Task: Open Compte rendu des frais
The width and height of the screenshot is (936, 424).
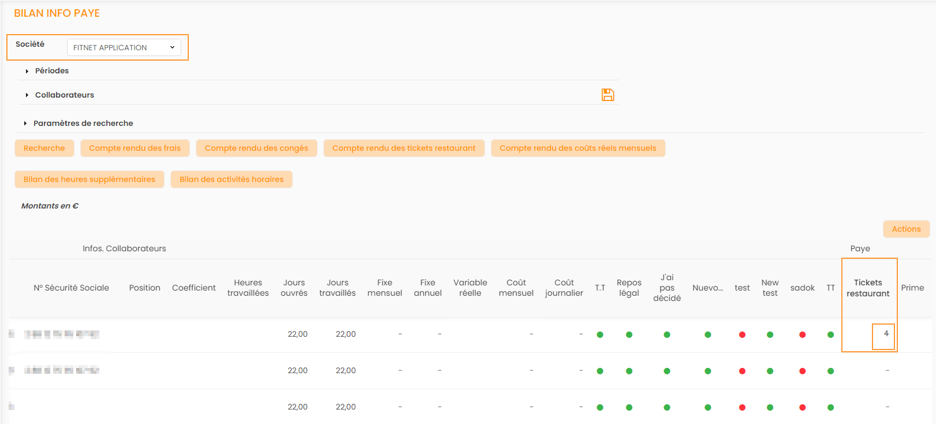Action: click(135, 148)
